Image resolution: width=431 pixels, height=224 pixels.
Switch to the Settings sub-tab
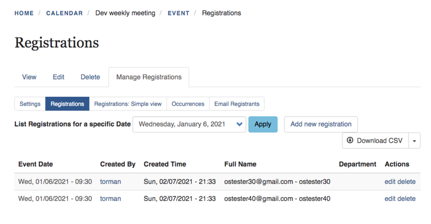click(30, 104)
